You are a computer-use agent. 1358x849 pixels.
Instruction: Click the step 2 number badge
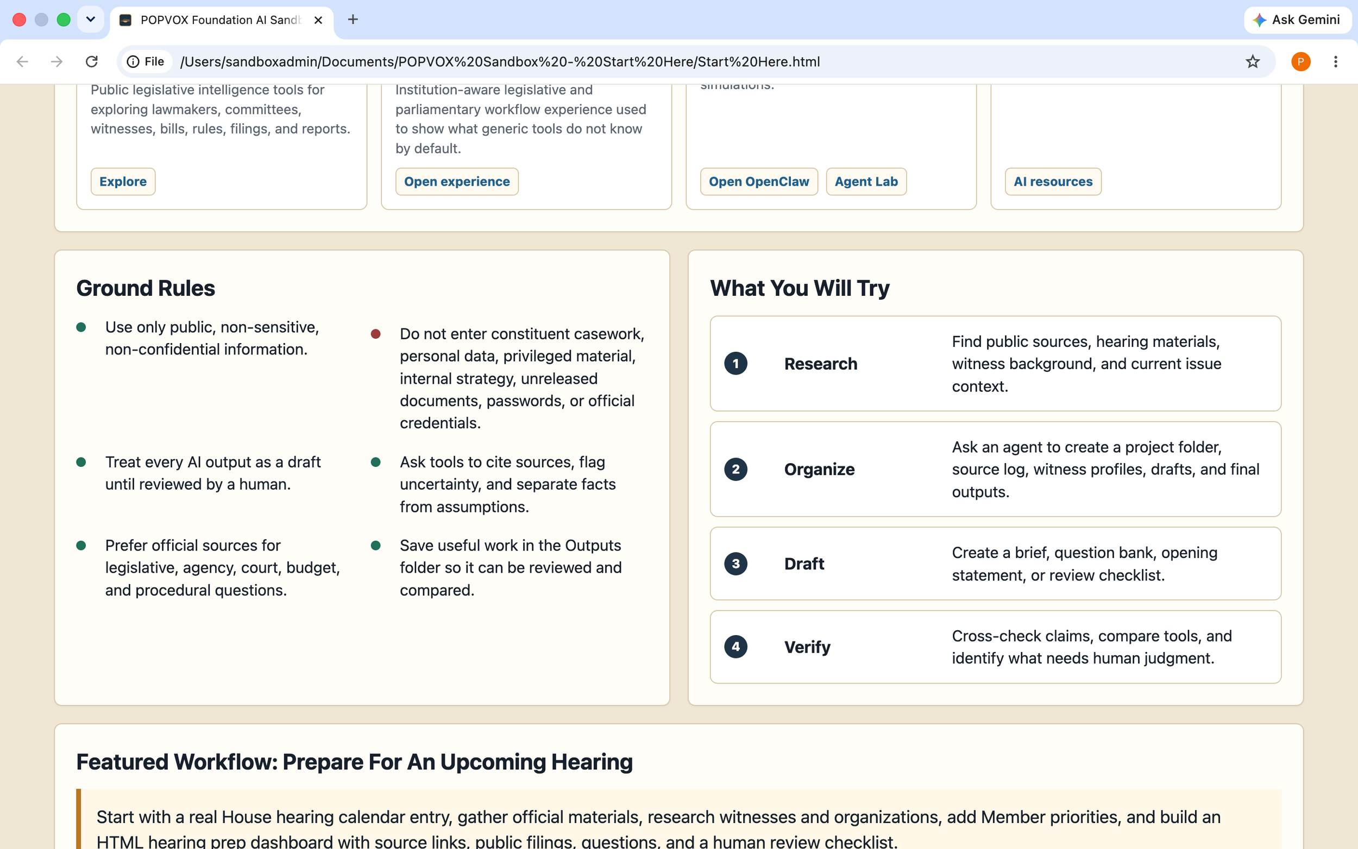pos(735,469)
